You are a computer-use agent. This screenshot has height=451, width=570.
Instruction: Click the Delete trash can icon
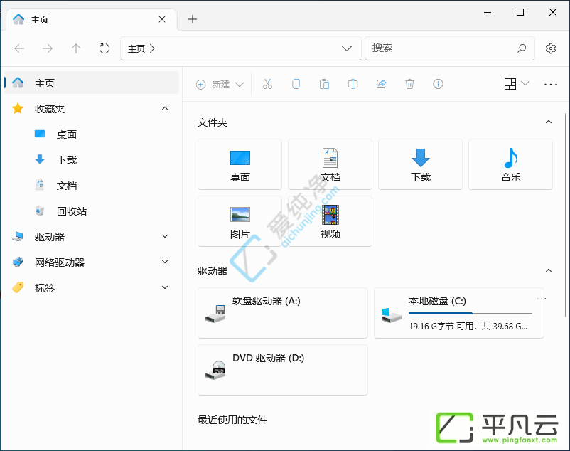tap(409, 84)
